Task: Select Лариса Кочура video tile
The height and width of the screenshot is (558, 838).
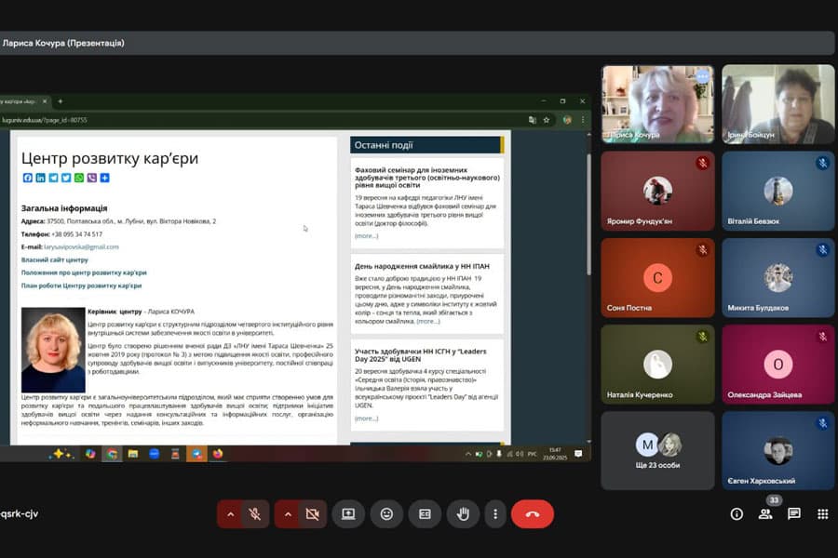Action: 658,104
